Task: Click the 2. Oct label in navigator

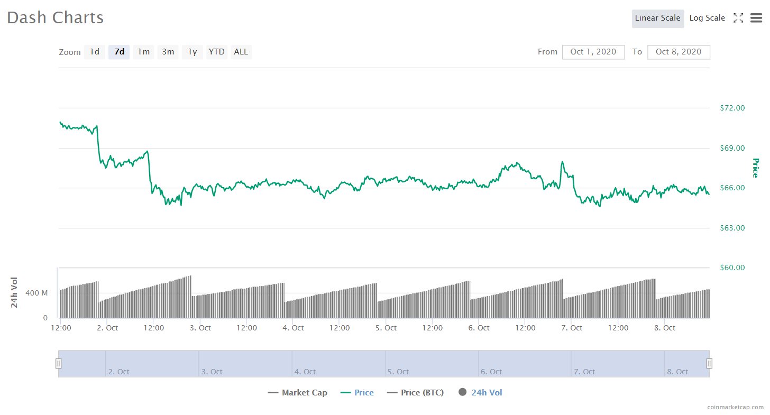Action: coord(119,372)
